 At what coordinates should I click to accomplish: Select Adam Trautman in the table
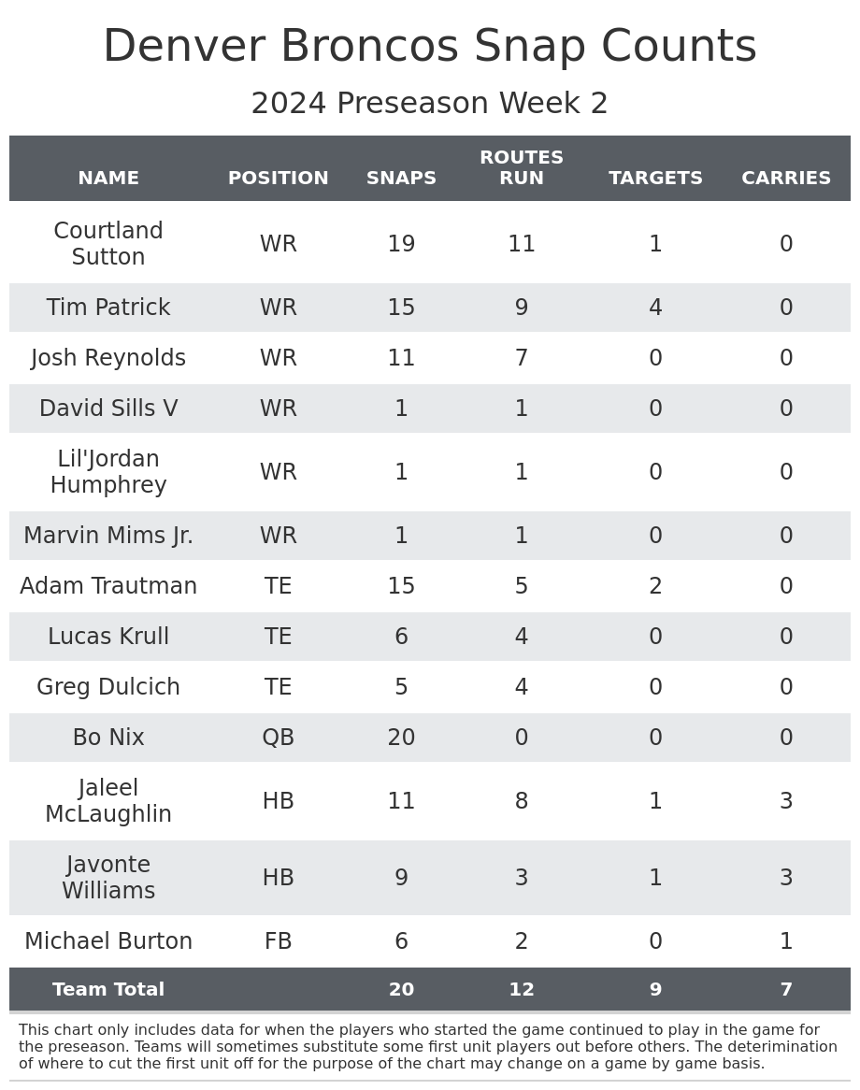(x=108, y=586)
